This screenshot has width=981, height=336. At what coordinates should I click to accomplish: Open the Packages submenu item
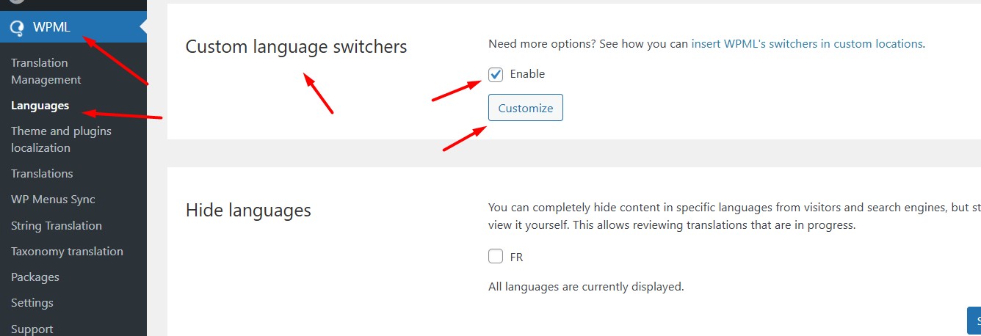[x=35, y=277]
